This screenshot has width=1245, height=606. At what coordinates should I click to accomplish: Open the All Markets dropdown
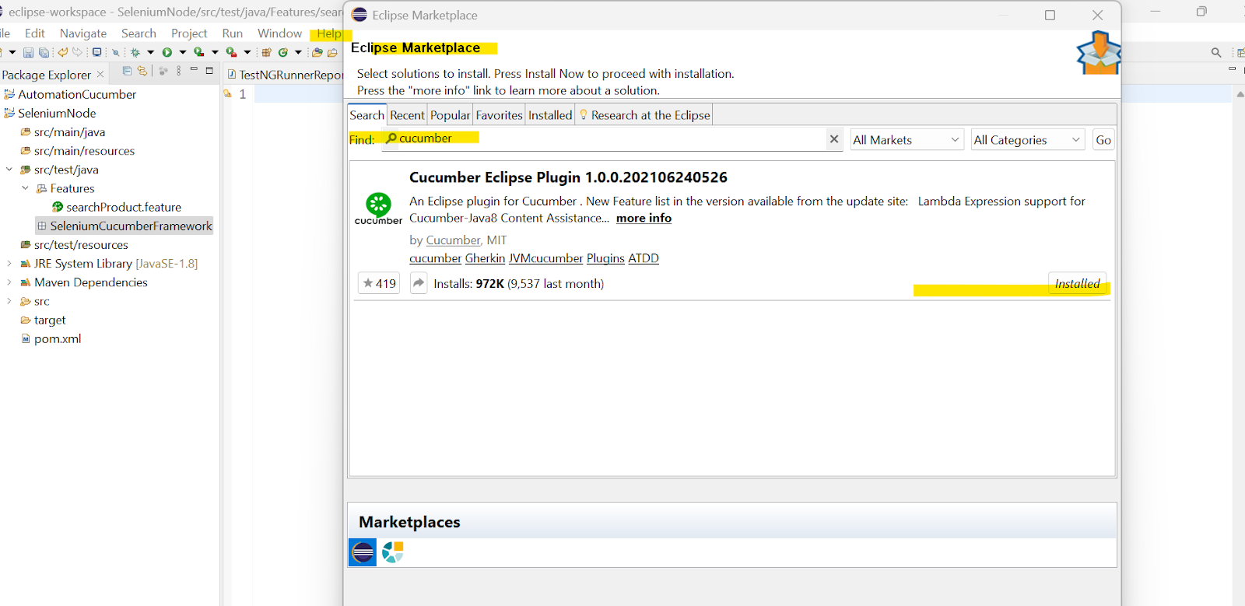pyautogui.click(x=907, y=140)
